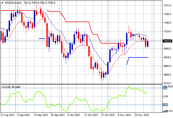Image resolution: width=173 pixels, height=118 pixels.
Task: Click the 5 Oct 2023 date label
Action: [74, 115]
